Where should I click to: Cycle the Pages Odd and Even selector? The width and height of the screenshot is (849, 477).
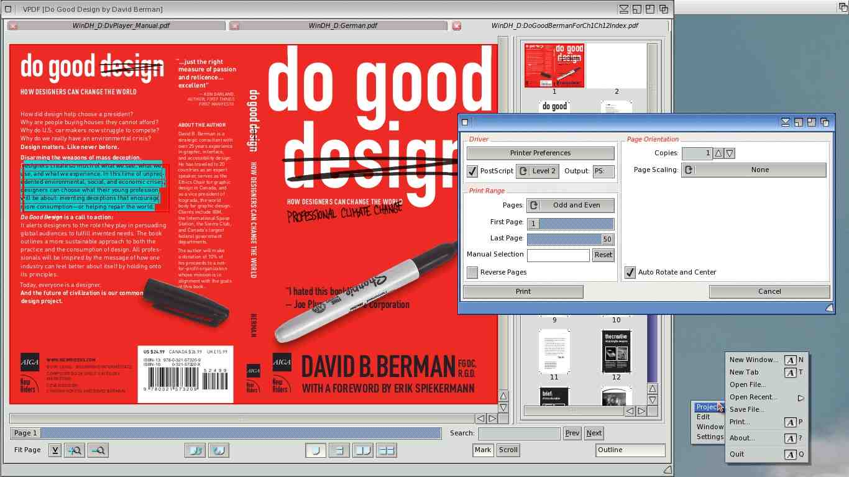[571, 205]
